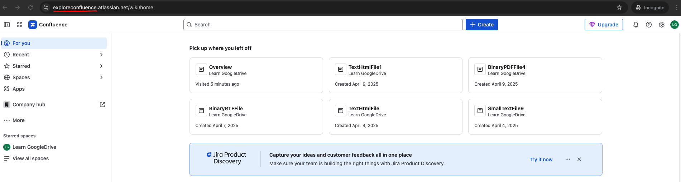Bookmark this page with star icon
681x182 pixels.
point(619,7)
